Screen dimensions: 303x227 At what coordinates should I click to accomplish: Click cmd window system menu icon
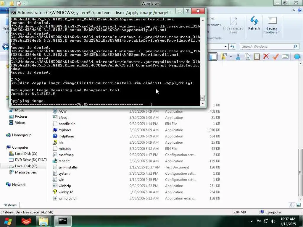point(14,13)
